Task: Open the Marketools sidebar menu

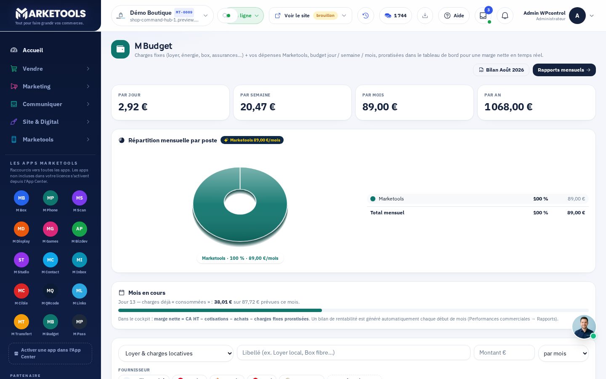Action: [x=50, y=139]
